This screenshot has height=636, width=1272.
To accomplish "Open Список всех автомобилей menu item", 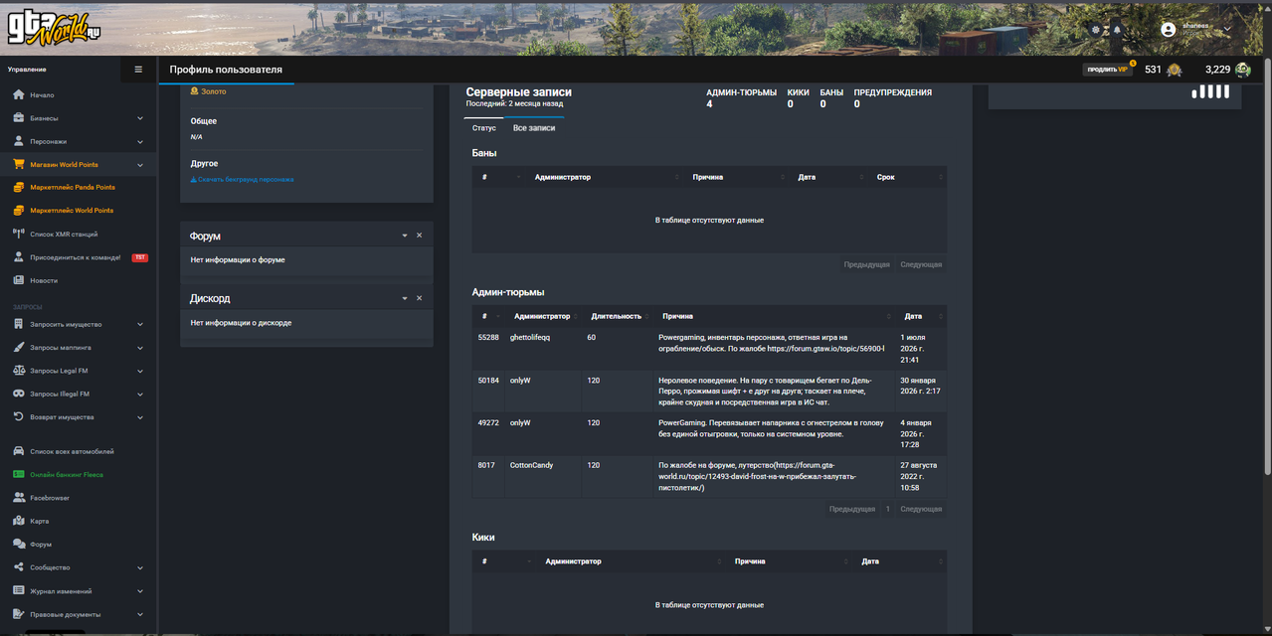I will point(72,451).
